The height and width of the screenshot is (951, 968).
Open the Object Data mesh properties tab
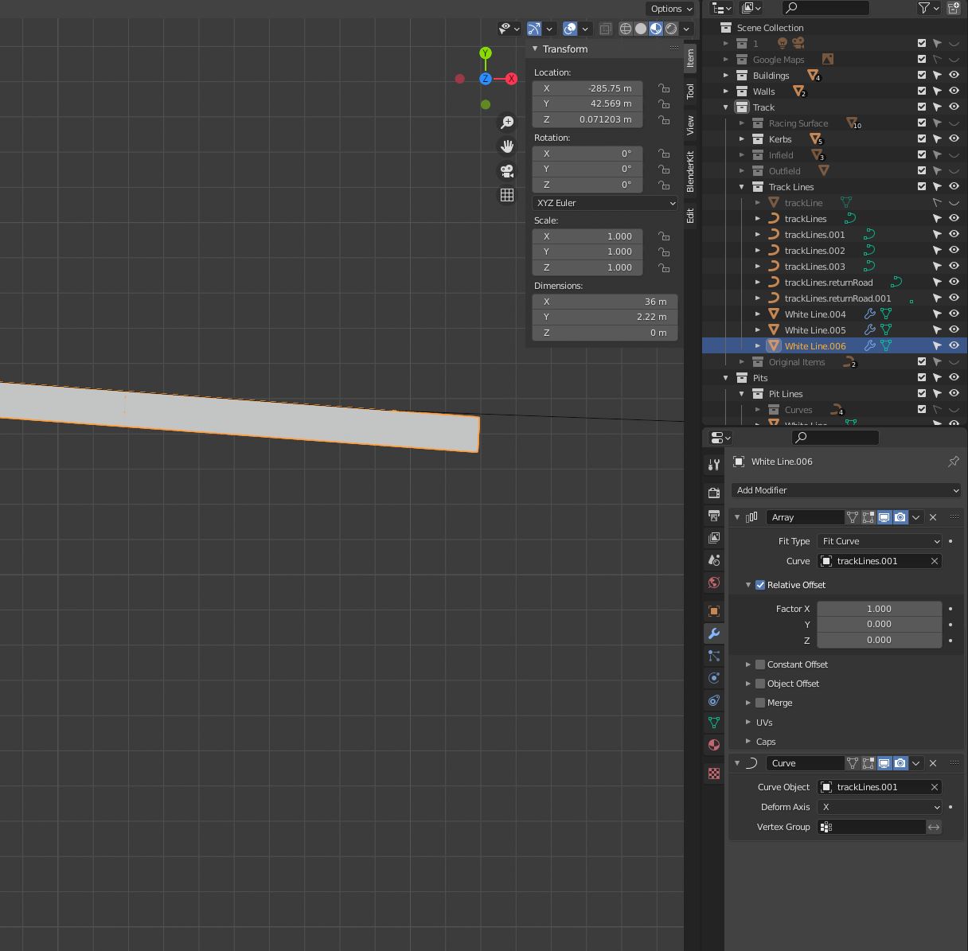[x=714, y=723]
